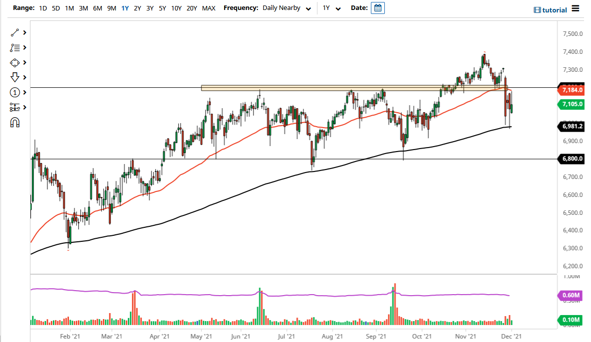Click the orange 7,184.0 price label
Viewport: 591px width, 342px height.
[572, 90]
